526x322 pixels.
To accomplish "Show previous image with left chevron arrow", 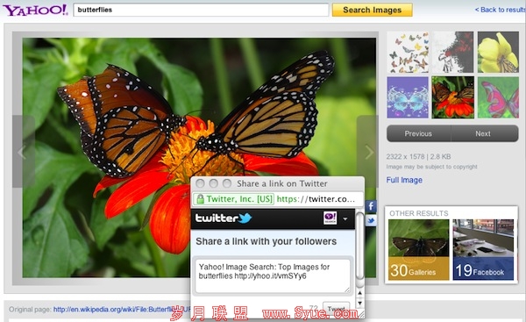I will (x=23, y=152).
